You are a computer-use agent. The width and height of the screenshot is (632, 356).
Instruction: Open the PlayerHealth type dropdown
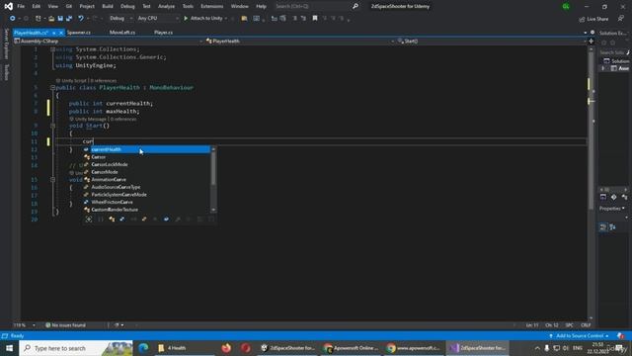click(299, 42)
